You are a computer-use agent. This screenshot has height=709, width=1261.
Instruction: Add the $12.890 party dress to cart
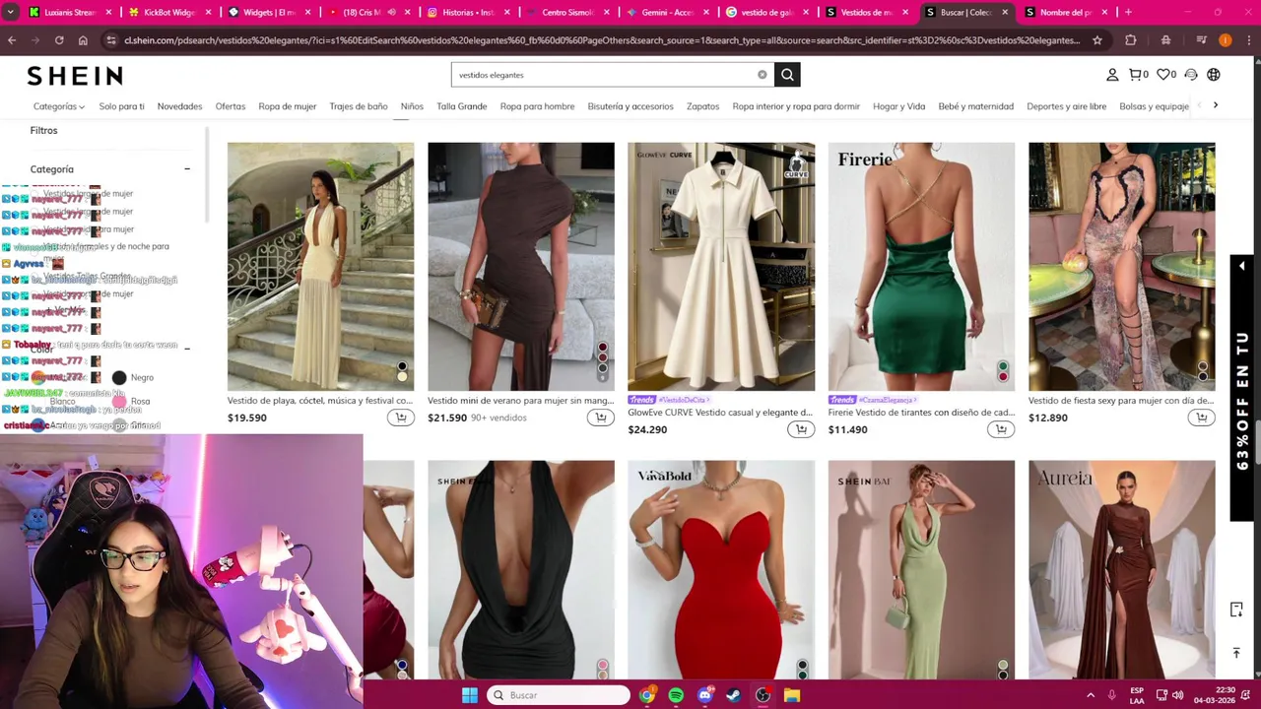[1201, 418]
